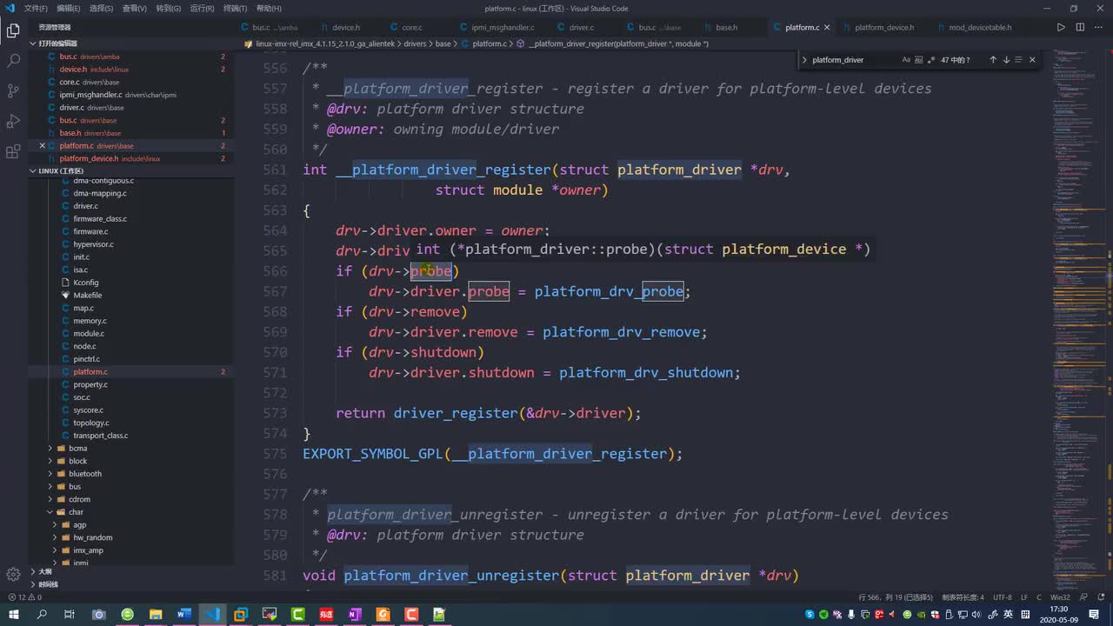This screenshot has height=626, width=1113.
Task: Open the editor More Actions ellipsis
Action: tap(1100, 27)
